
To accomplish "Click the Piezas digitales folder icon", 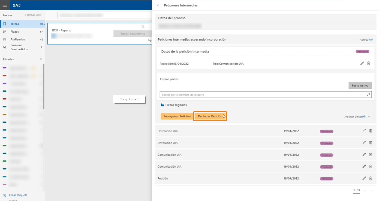I will click(x=162, y=105).
